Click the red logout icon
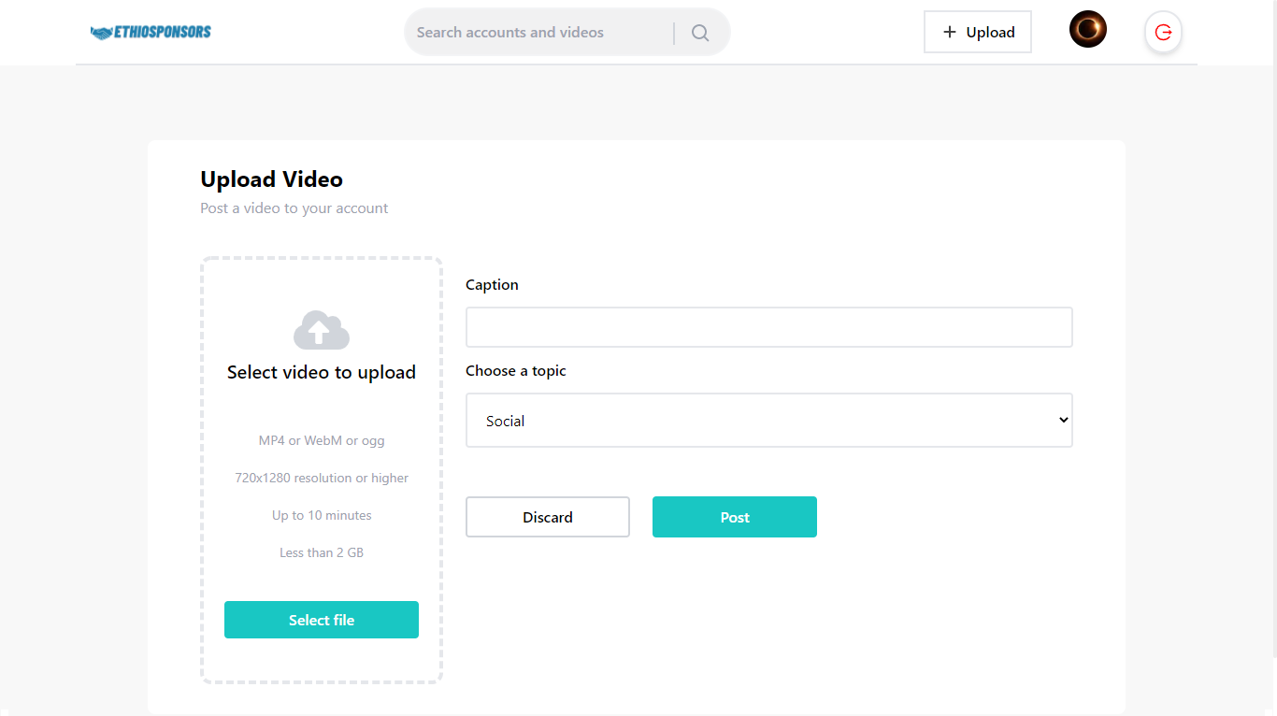Viewport: 1277px width, 716px height. click(x=1162, y=32)
